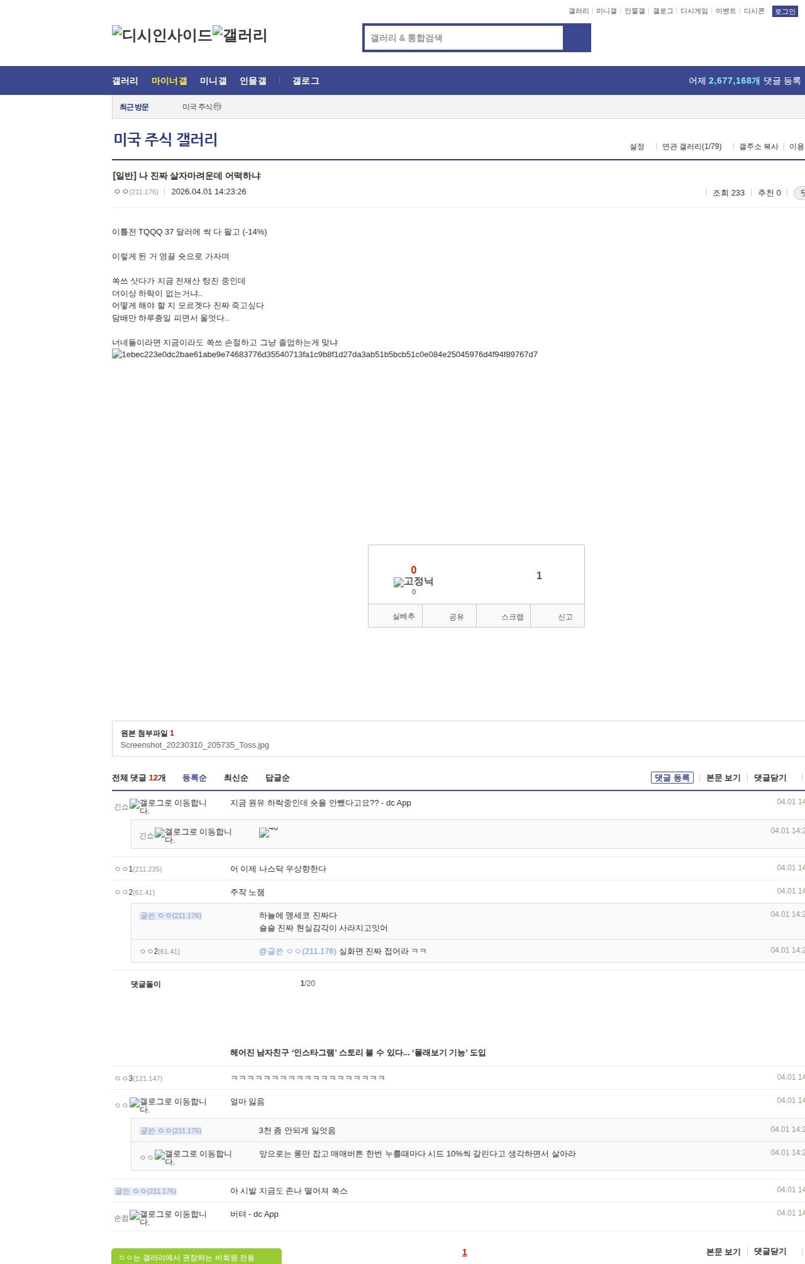
Task: Go to 이벤트 from the top links
Action: tap(726, 11)
